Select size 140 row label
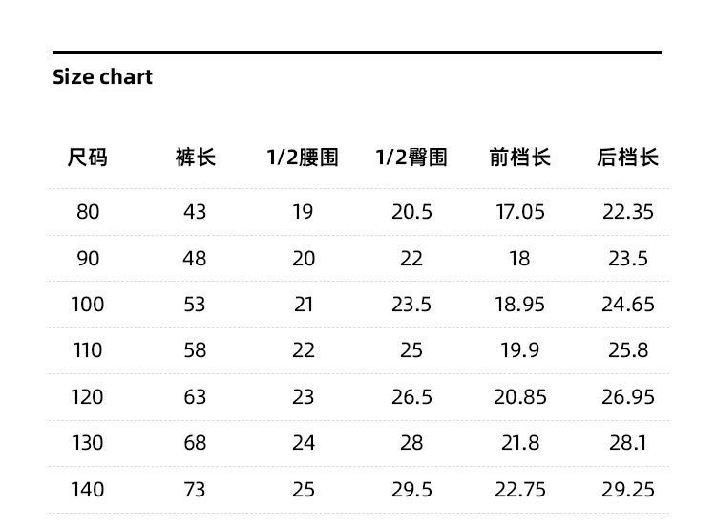This screenshot has width=716, height=528. 88,490
